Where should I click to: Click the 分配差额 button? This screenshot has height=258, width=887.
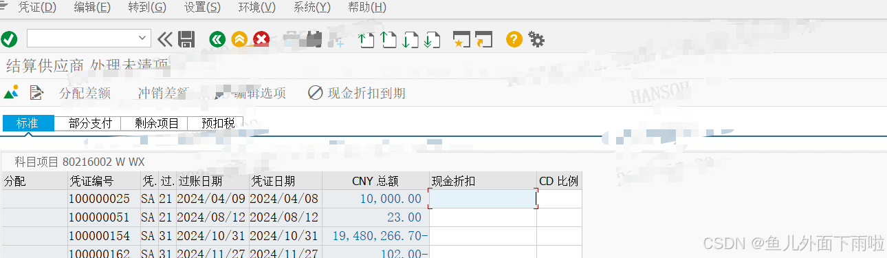[85, 93]
